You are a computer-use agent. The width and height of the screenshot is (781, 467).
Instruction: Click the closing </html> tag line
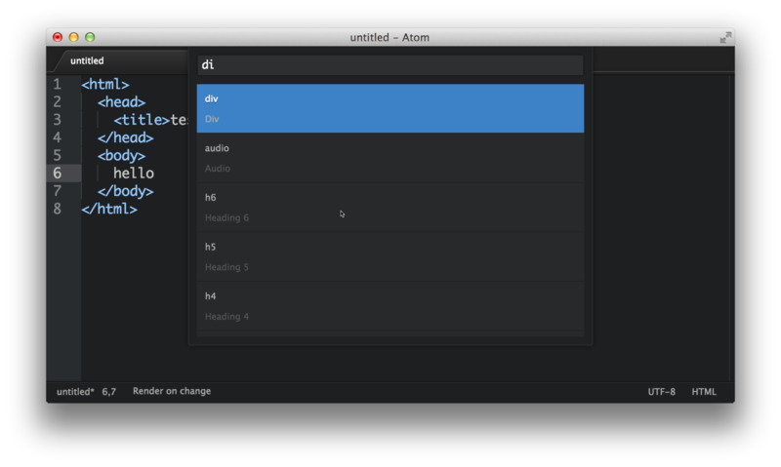tap(109, 209)
